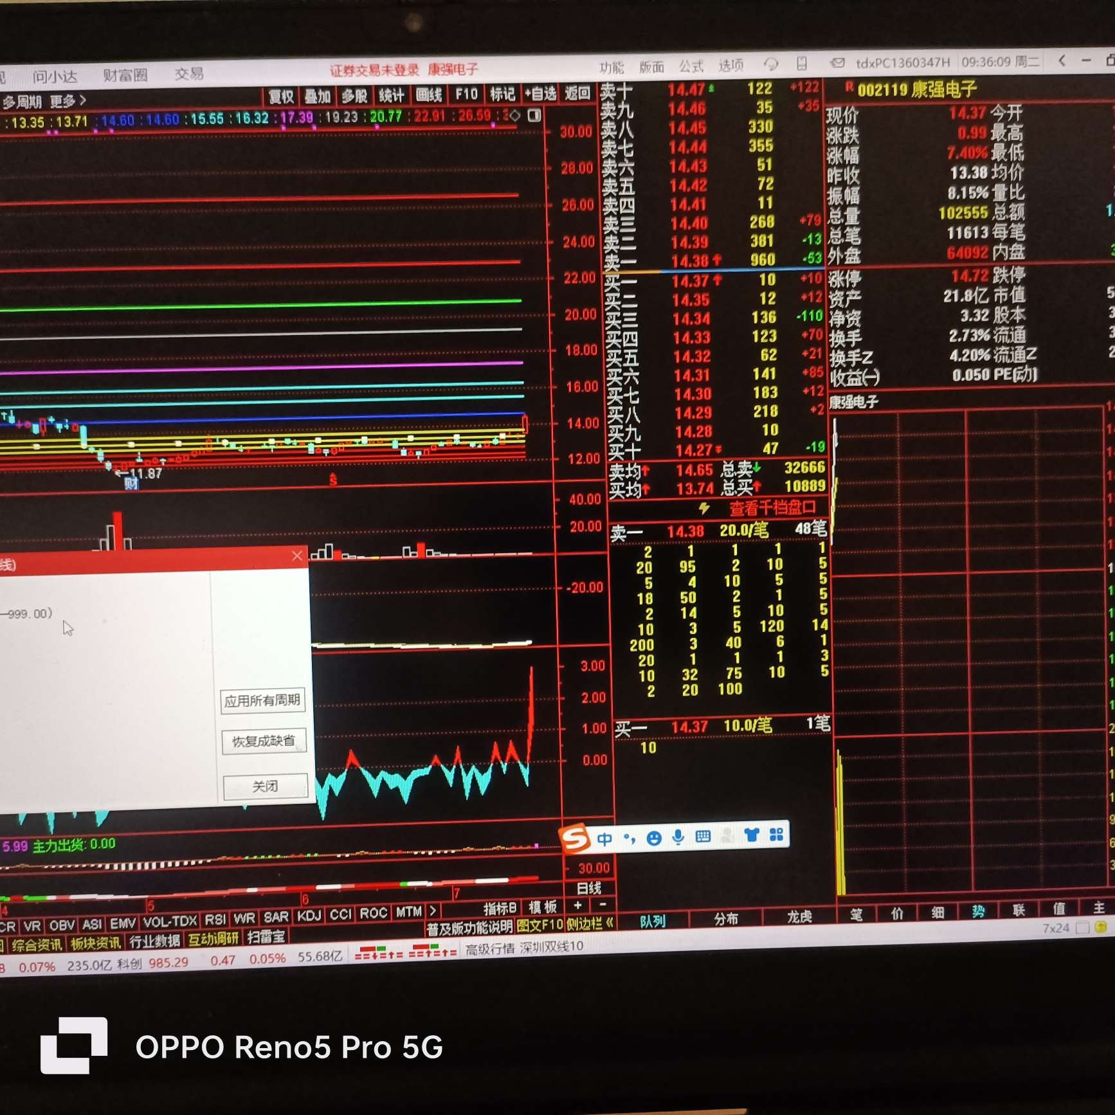Switch to the 势 tab
The width and height of the screenshot is (1115, 1115).
[x=978, y=911]
